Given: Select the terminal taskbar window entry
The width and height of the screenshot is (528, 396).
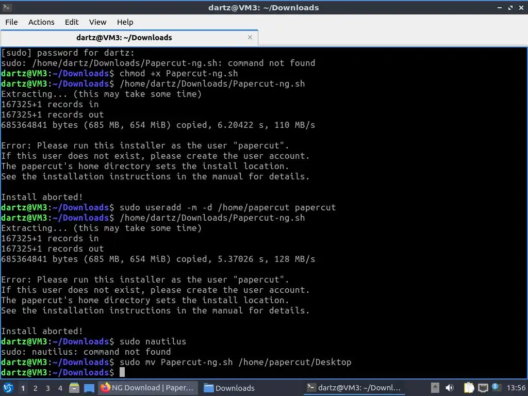Looking at the screenshot, I should point(354,388).
